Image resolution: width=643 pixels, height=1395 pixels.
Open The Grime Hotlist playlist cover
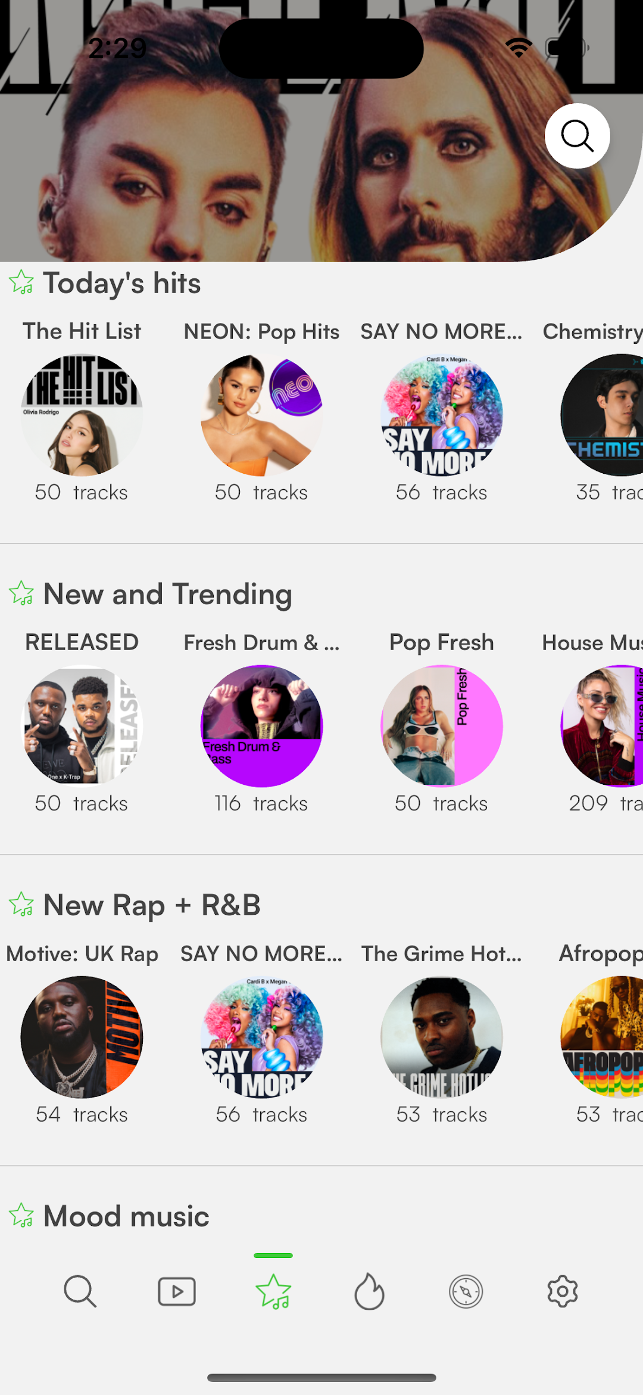442,1037
